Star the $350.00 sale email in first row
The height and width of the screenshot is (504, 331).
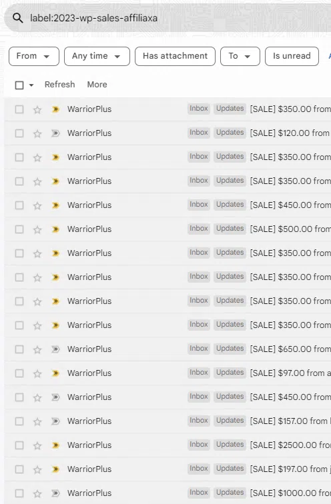pyautogui.click(x=37, y=109)
